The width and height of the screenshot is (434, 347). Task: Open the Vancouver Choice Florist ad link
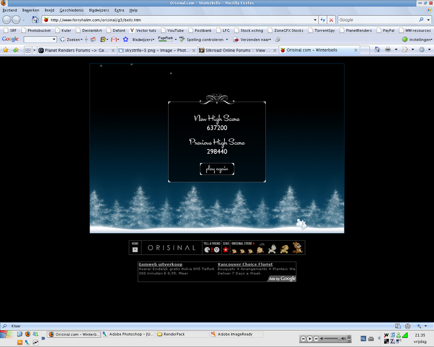pyautogui.click(x=245, y=264)
